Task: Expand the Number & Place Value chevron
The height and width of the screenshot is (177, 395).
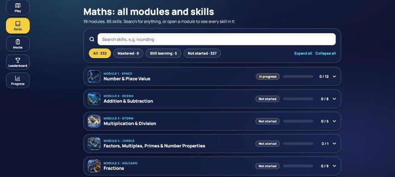Action: (x=334, y=76)
